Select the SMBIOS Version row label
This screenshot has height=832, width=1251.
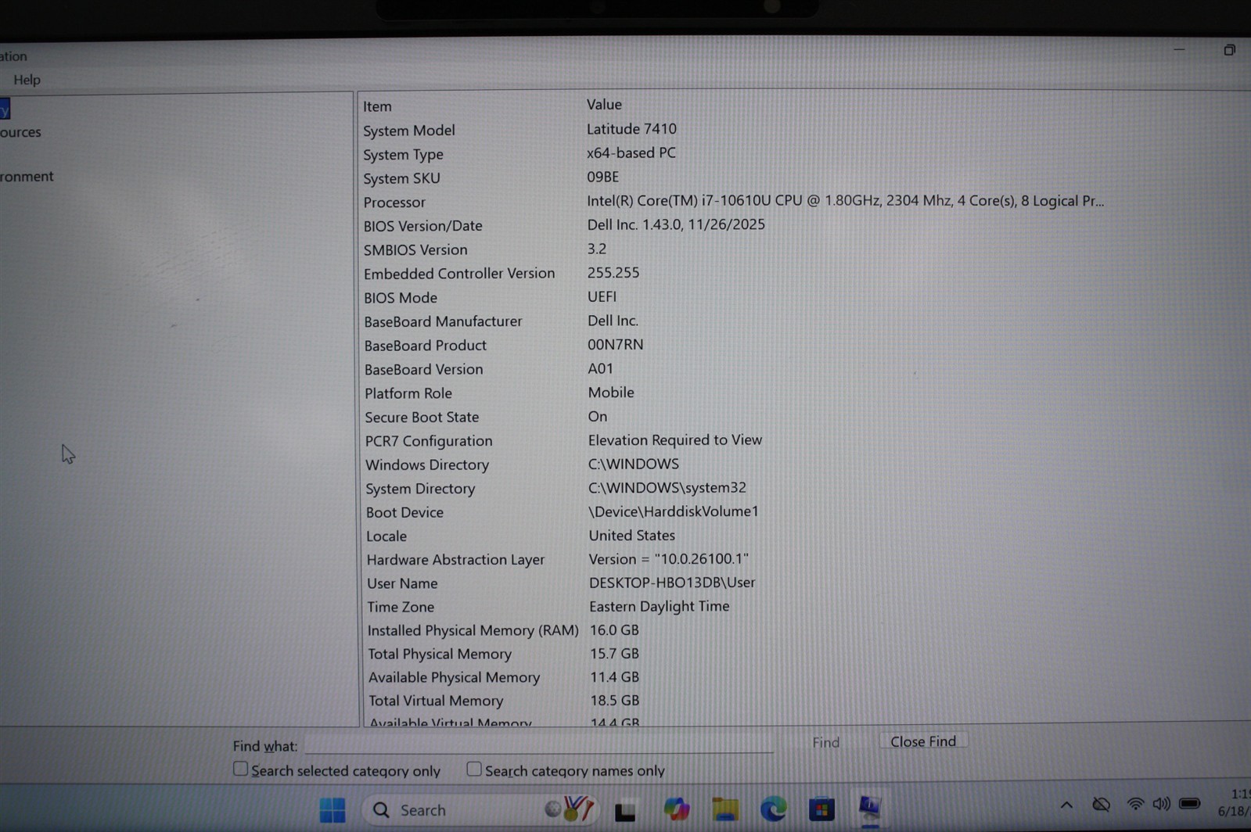point(415,250)
